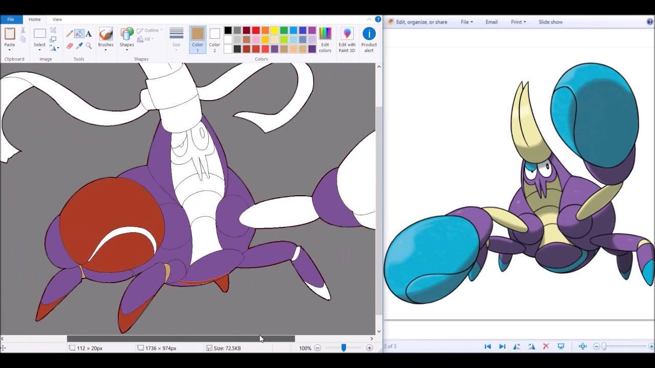
Task: Open File dropdown in photo viewer
Action: pos(467,22)
